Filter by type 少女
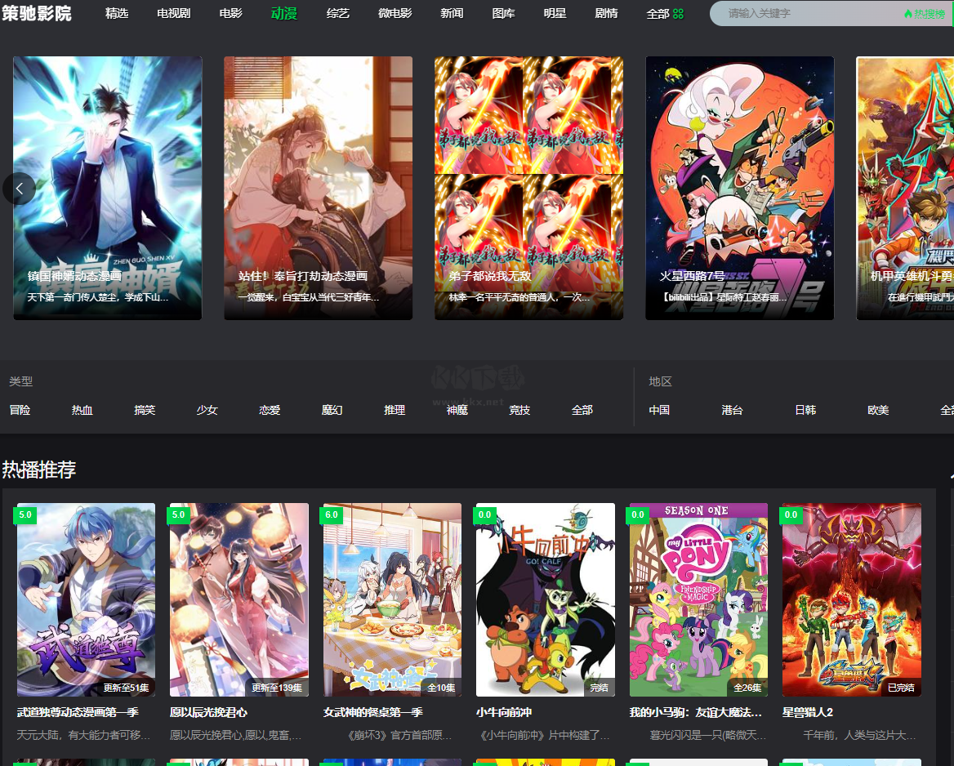The height and width of the screenshot is (766, 954). (207, 410)
